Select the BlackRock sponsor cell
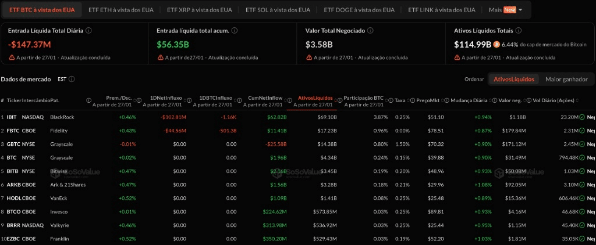 coord(62,117)
